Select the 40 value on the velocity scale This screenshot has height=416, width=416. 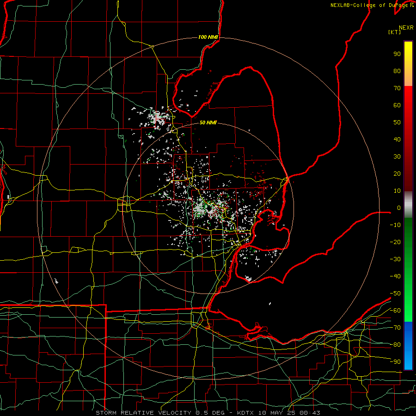pos(397,139)
